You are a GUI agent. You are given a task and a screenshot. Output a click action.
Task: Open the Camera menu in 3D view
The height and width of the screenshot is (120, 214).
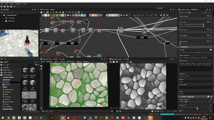(x=63, y=62)
